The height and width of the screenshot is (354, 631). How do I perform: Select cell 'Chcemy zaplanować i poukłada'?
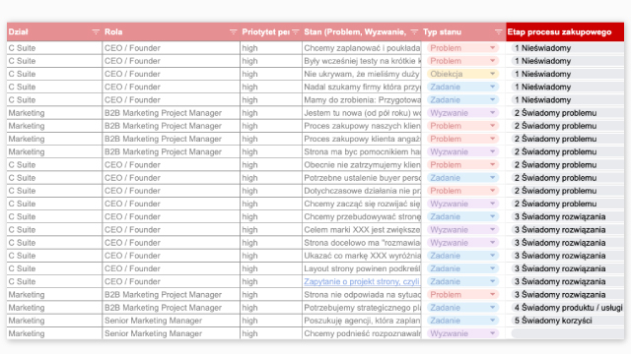(362, 48)
